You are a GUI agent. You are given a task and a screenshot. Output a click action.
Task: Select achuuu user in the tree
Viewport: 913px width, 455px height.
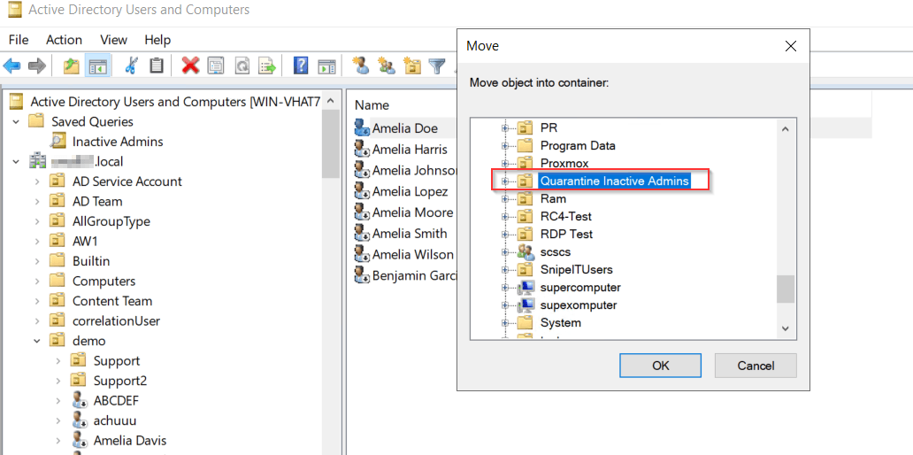tap(115, 420)
